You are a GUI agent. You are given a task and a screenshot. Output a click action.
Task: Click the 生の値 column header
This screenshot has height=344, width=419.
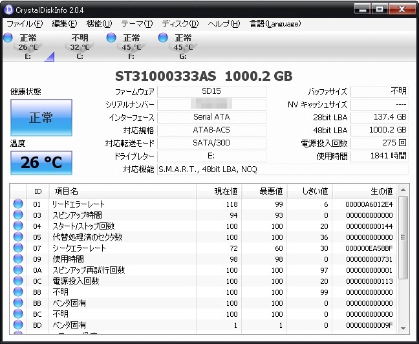point(380,191)
